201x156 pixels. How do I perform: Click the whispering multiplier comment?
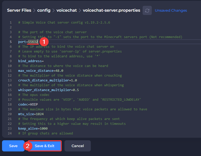coord(71,85)
